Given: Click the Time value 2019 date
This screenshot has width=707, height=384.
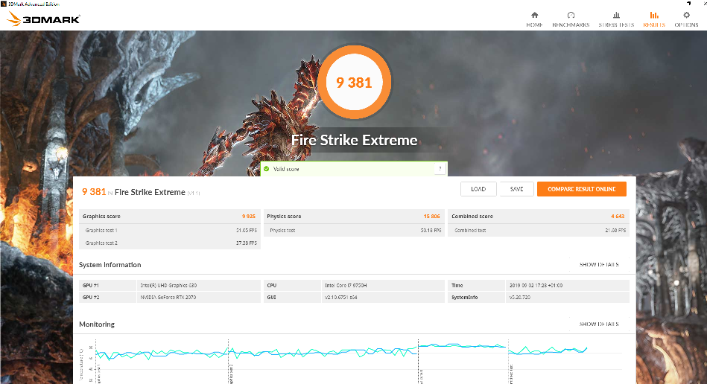Looking at the screenshot, I should pos(536,286).
